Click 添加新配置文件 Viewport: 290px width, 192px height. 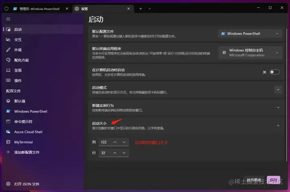coord(43,152)
